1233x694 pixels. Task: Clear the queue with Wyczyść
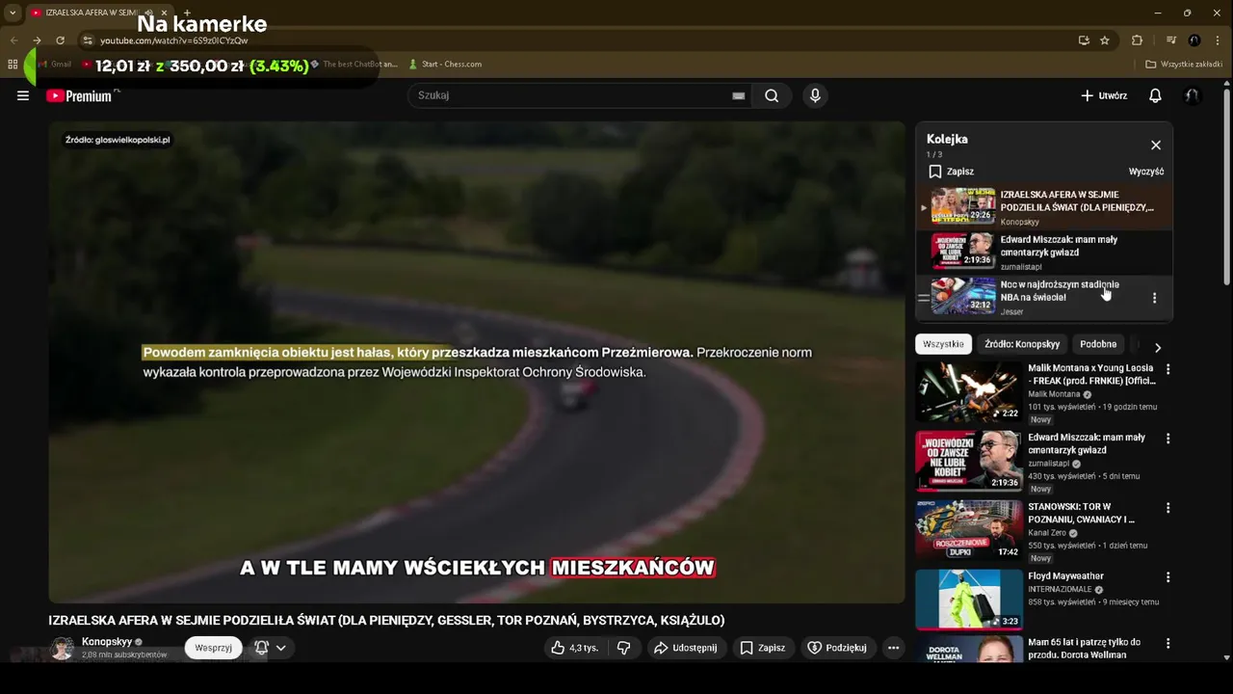[1145, 172]
